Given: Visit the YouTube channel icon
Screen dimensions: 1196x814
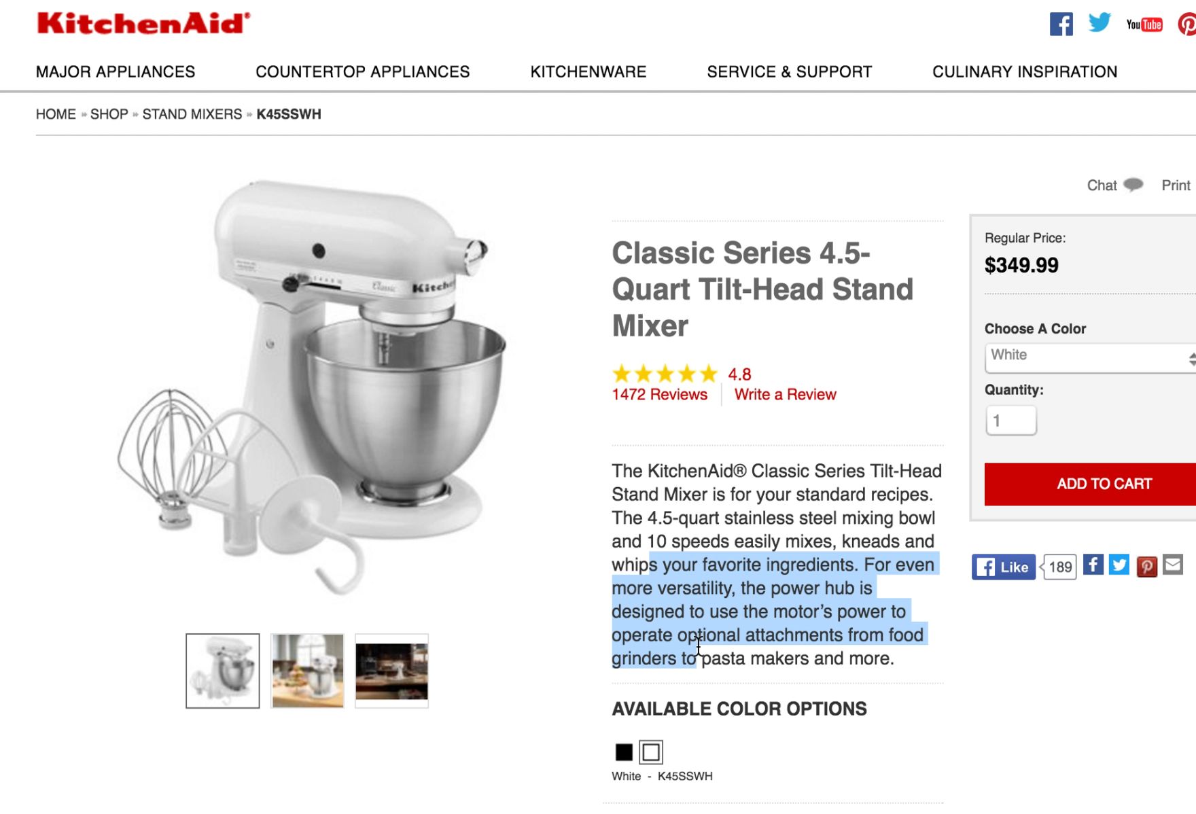Looking at the screenshot, I should [x=1144, y=24].
